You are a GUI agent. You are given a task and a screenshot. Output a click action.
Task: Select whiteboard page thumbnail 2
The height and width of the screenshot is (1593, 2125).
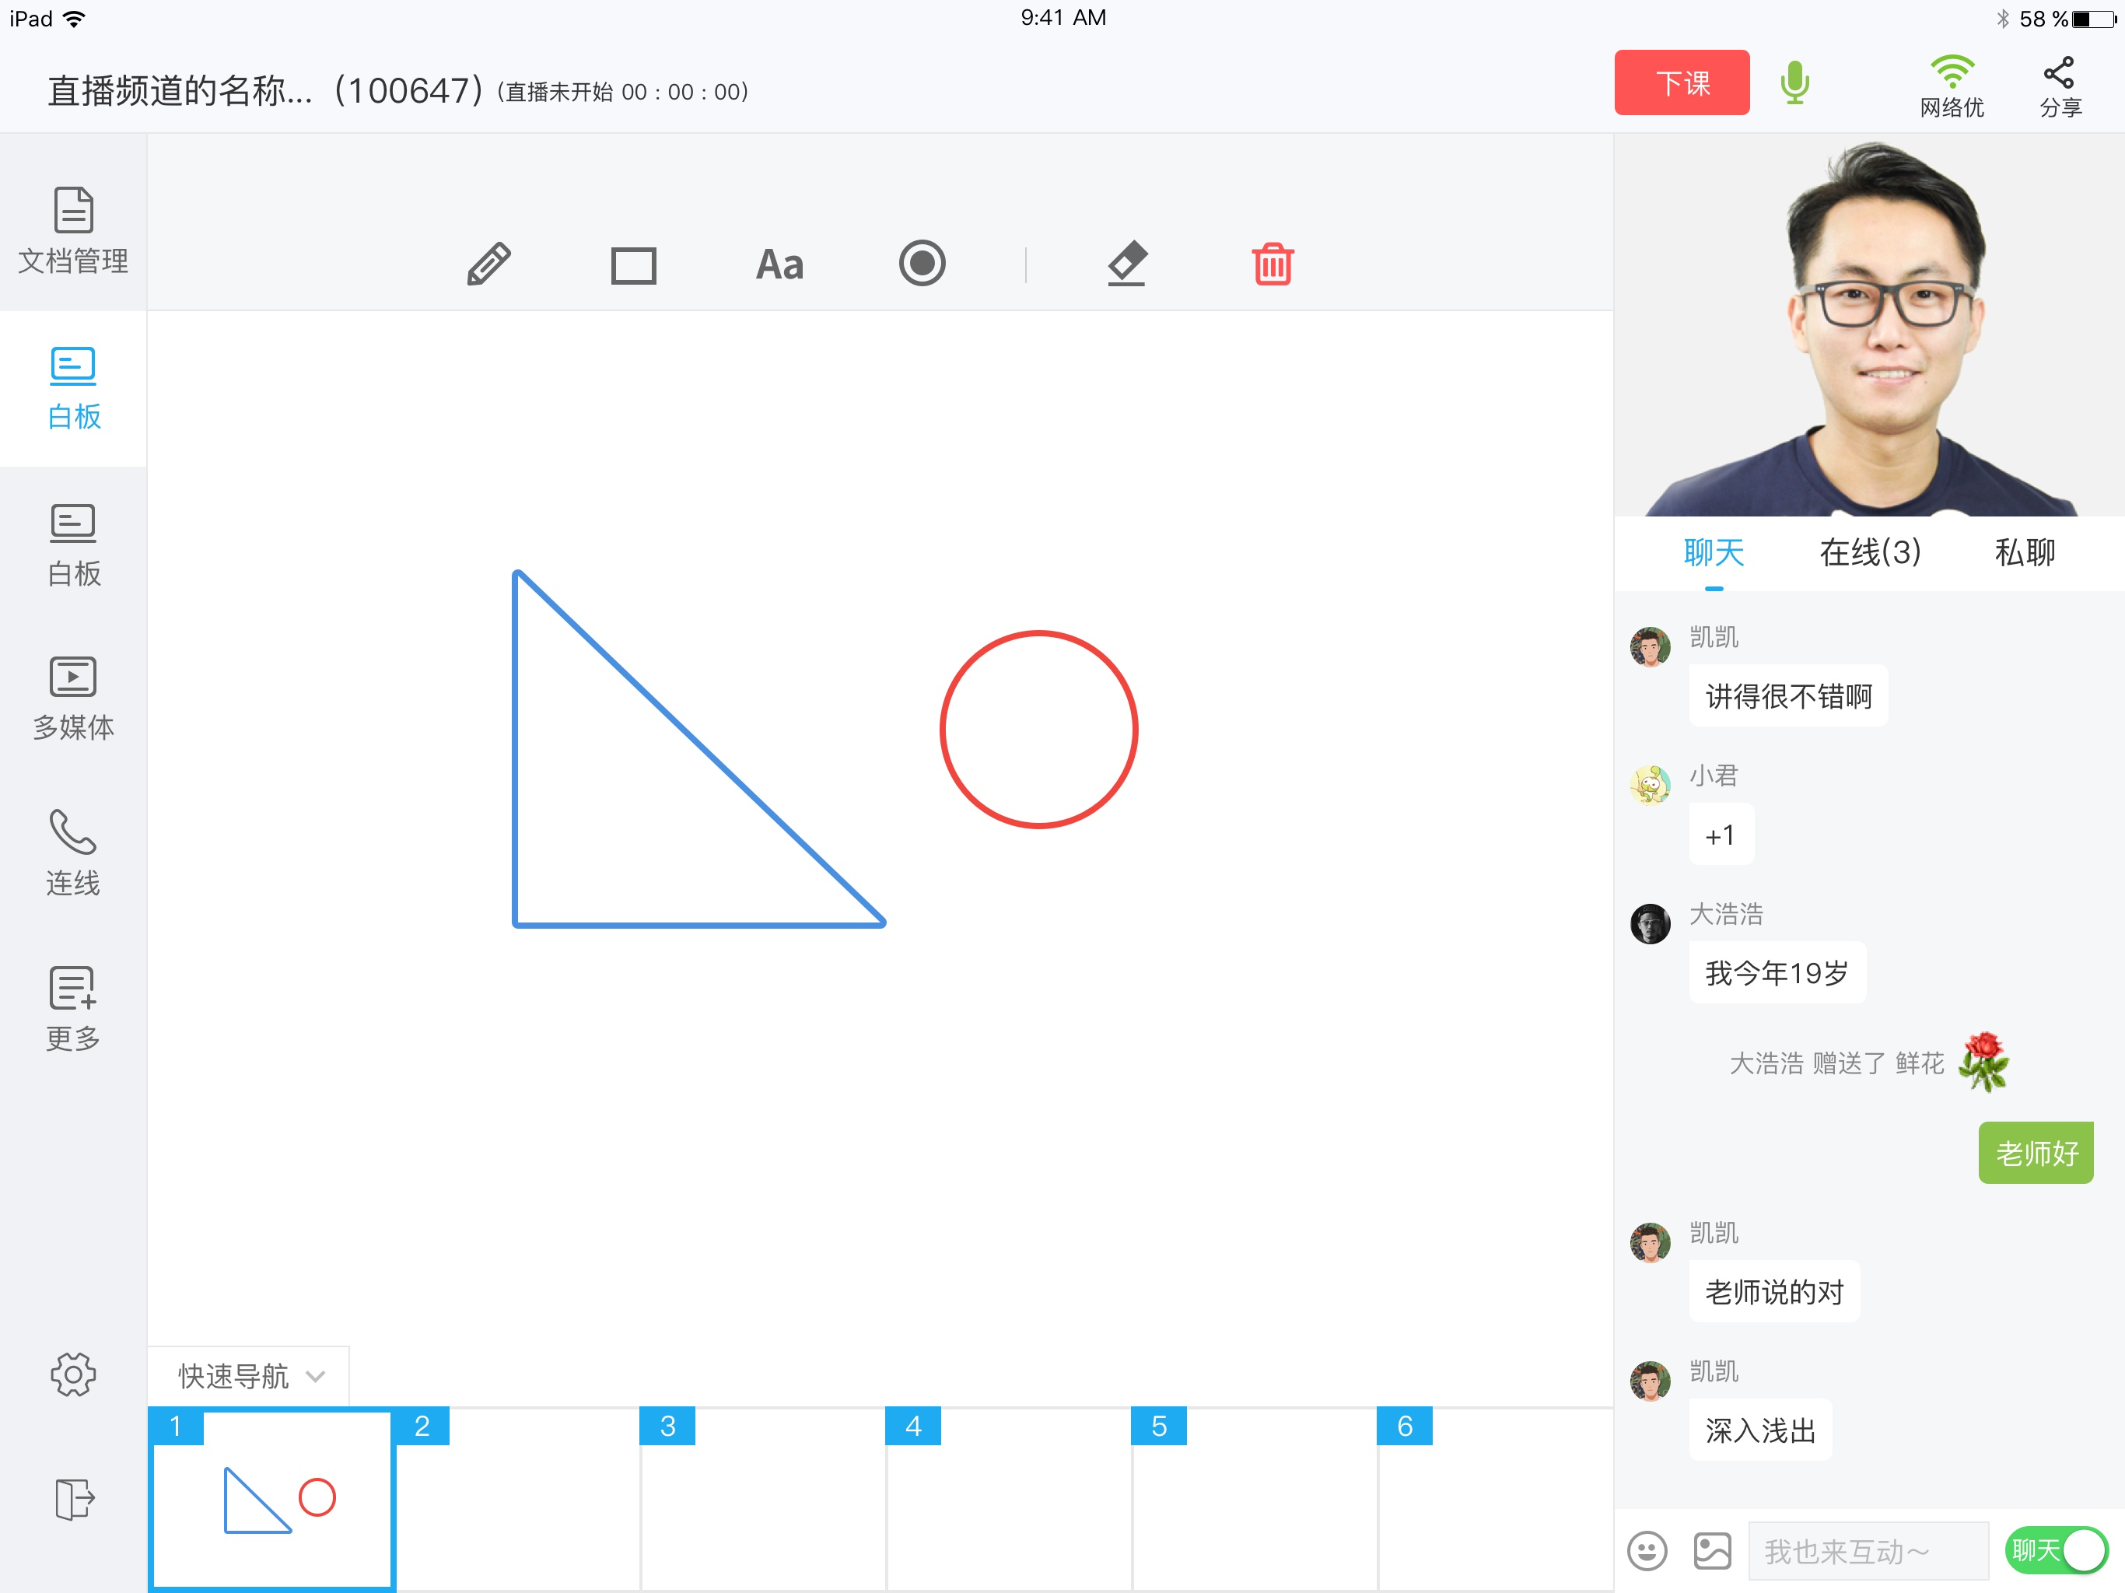coord(516,1499)
